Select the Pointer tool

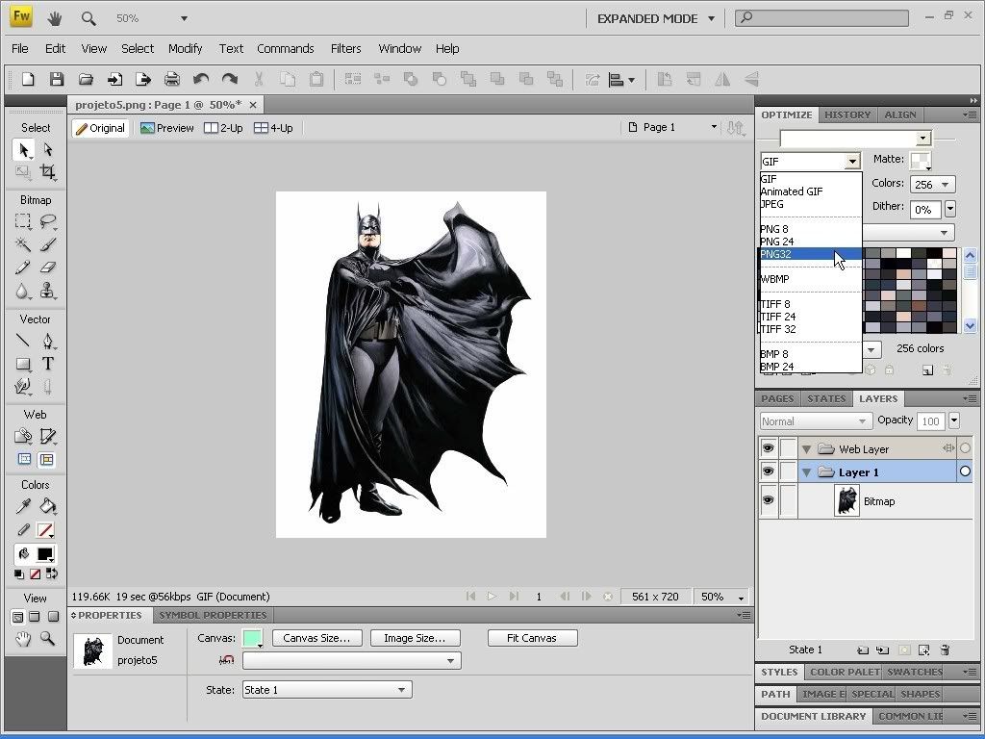click(23, 149)
